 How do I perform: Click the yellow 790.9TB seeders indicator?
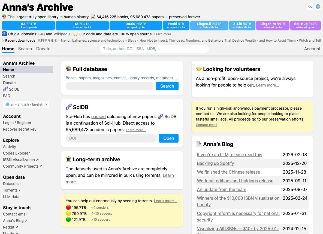(x=68, y=213)
